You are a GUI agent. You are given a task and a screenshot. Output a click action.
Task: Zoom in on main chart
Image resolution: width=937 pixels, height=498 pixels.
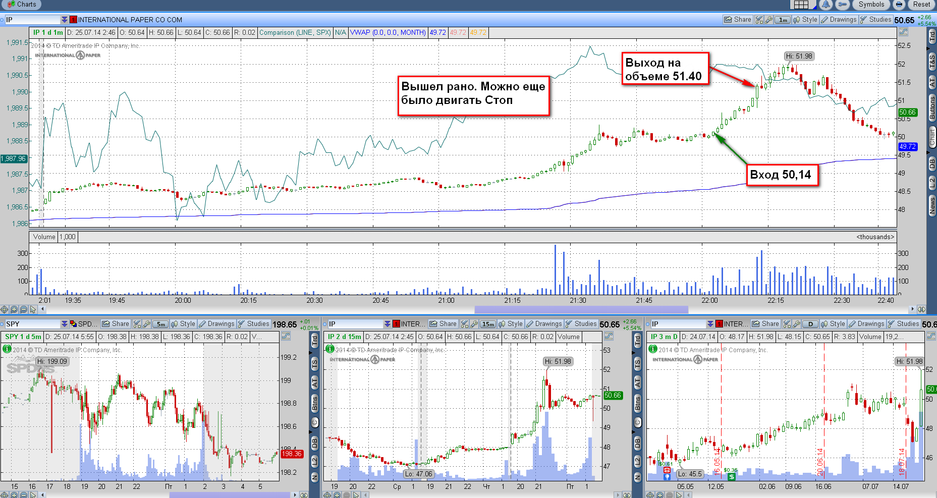tap(14, 309)
